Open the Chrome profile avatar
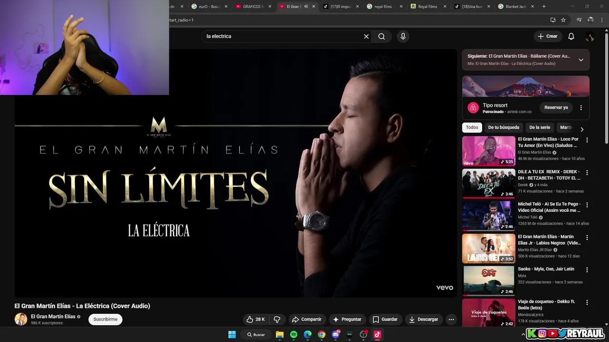Image resolution: width=609 pixels, height=342 pixels. [590, 20]
